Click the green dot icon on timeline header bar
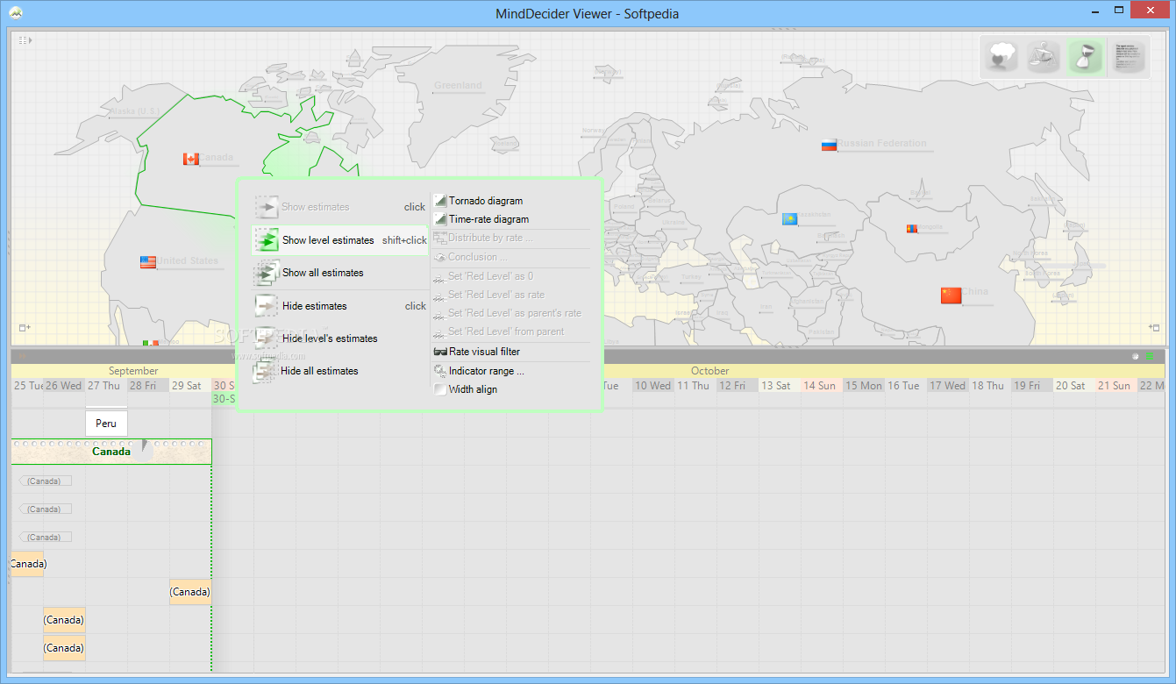Viewport: 1176px width, 684px height. pyautogui.click(x=1150, y=356)
